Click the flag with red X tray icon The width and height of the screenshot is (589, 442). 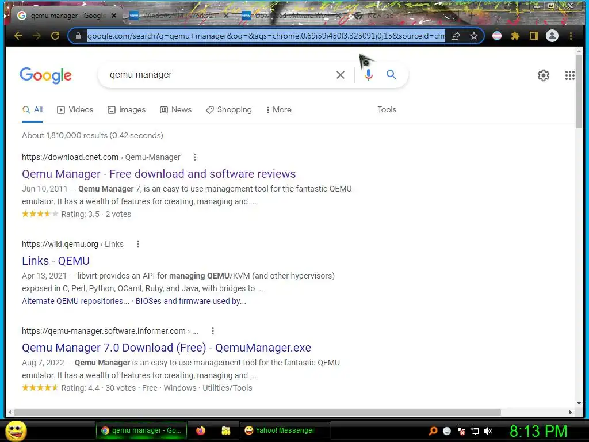461,431
